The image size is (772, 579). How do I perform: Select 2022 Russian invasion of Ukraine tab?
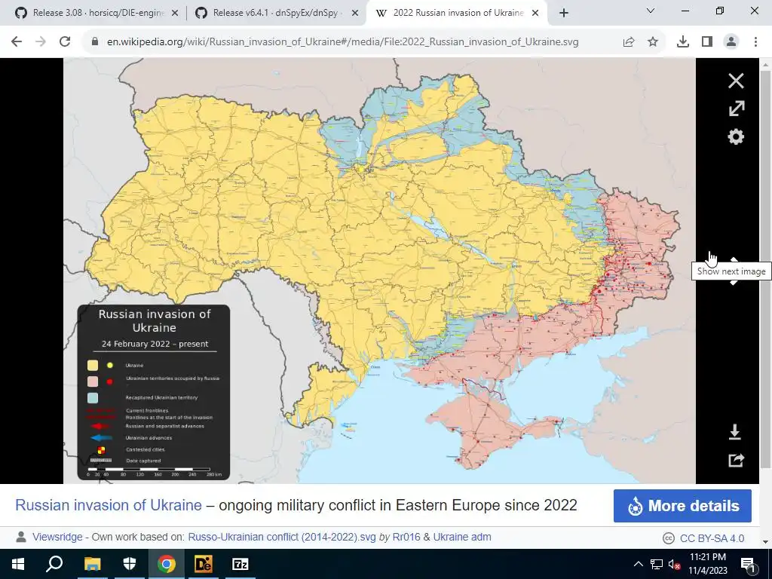tap(456, 13)
